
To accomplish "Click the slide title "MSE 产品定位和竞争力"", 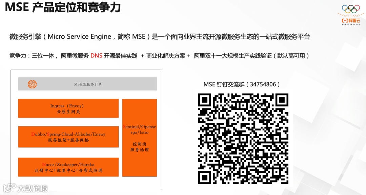I will click(x=63, y=7).
